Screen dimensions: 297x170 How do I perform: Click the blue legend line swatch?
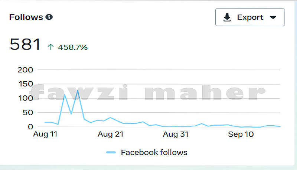[x=111, y=152]
